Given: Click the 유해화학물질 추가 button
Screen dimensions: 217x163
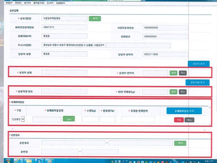Looking at the screenshot, I should coord(184,111).
